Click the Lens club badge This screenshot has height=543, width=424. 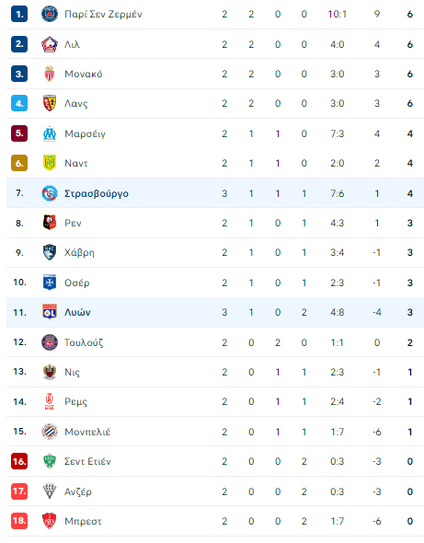coord(50,103)
